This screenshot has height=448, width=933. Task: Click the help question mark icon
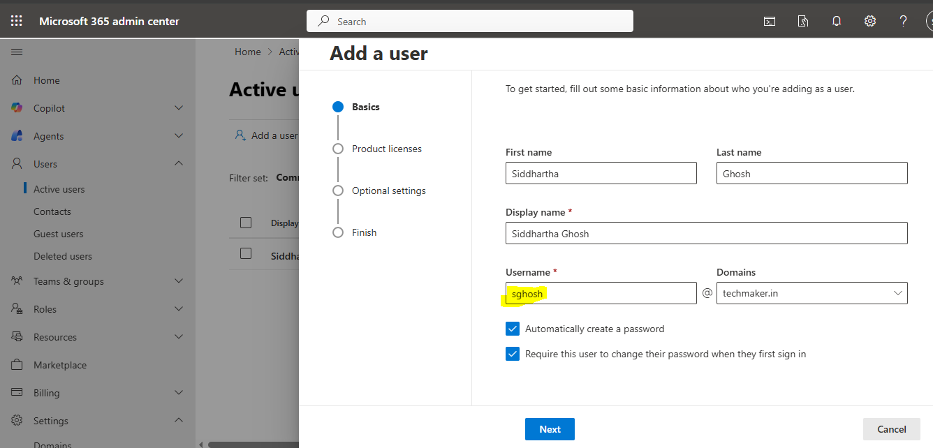click(x=903, y=21)
